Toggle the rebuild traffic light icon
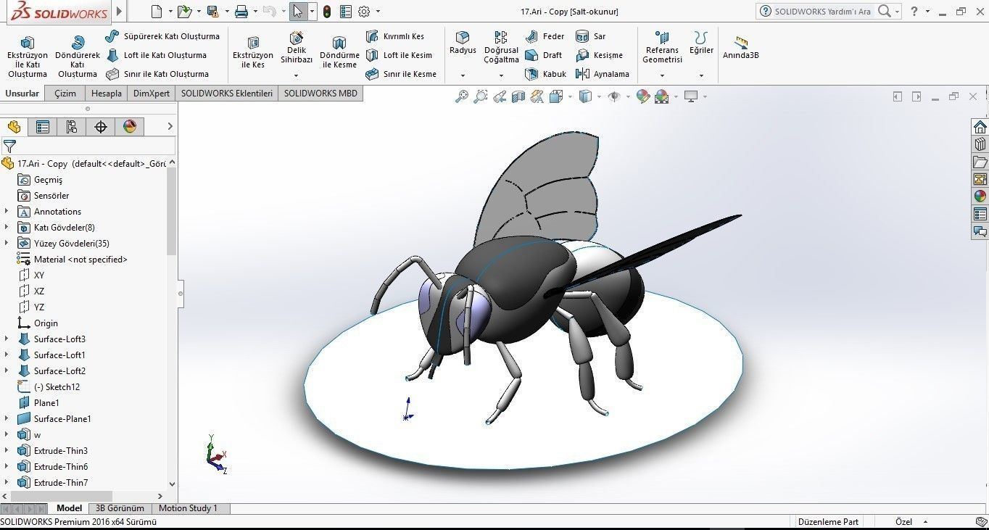 point(327,12)
